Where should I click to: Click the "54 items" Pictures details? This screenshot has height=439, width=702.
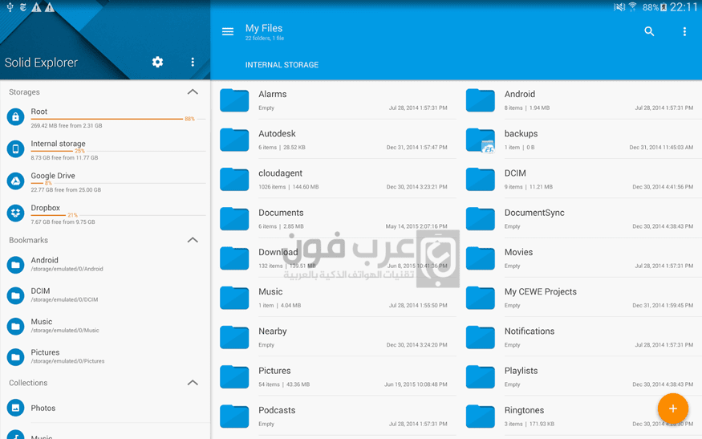tap(269, 384)
